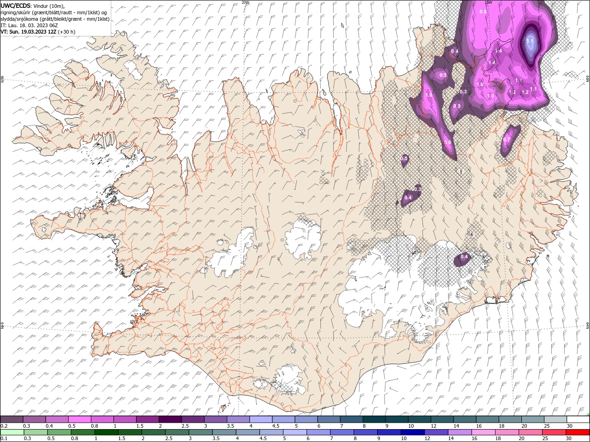Click the white Mýrdalsjökull glacier near the south coast

coord(288,378)
